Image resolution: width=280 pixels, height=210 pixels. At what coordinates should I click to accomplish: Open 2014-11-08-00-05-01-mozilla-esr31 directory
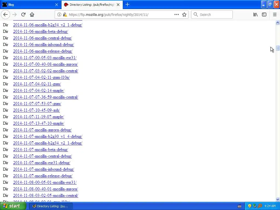click(x=45, y=182)
